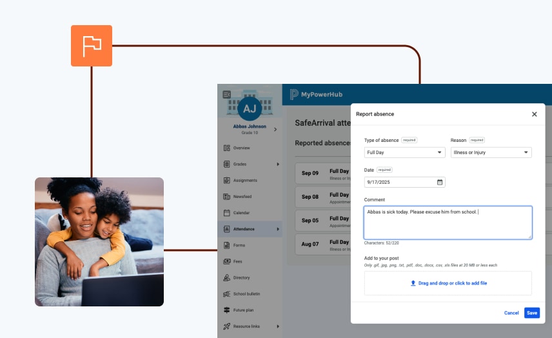
Task: Collapse the sidebar with the menu toggle icon
Action: point(227,94)
